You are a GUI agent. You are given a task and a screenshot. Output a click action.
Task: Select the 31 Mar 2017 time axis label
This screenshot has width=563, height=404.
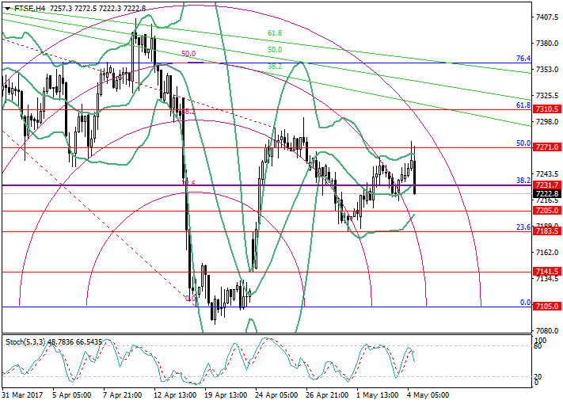coord(22,395)
